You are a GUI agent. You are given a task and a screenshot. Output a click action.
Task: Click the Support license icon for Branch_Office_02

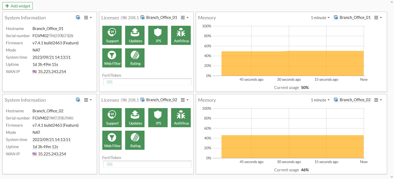112,117
